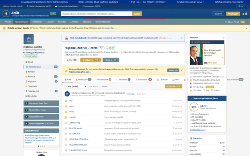
Task: Open Heydər Əliyev Fondu button
Action: pos(41,110)
